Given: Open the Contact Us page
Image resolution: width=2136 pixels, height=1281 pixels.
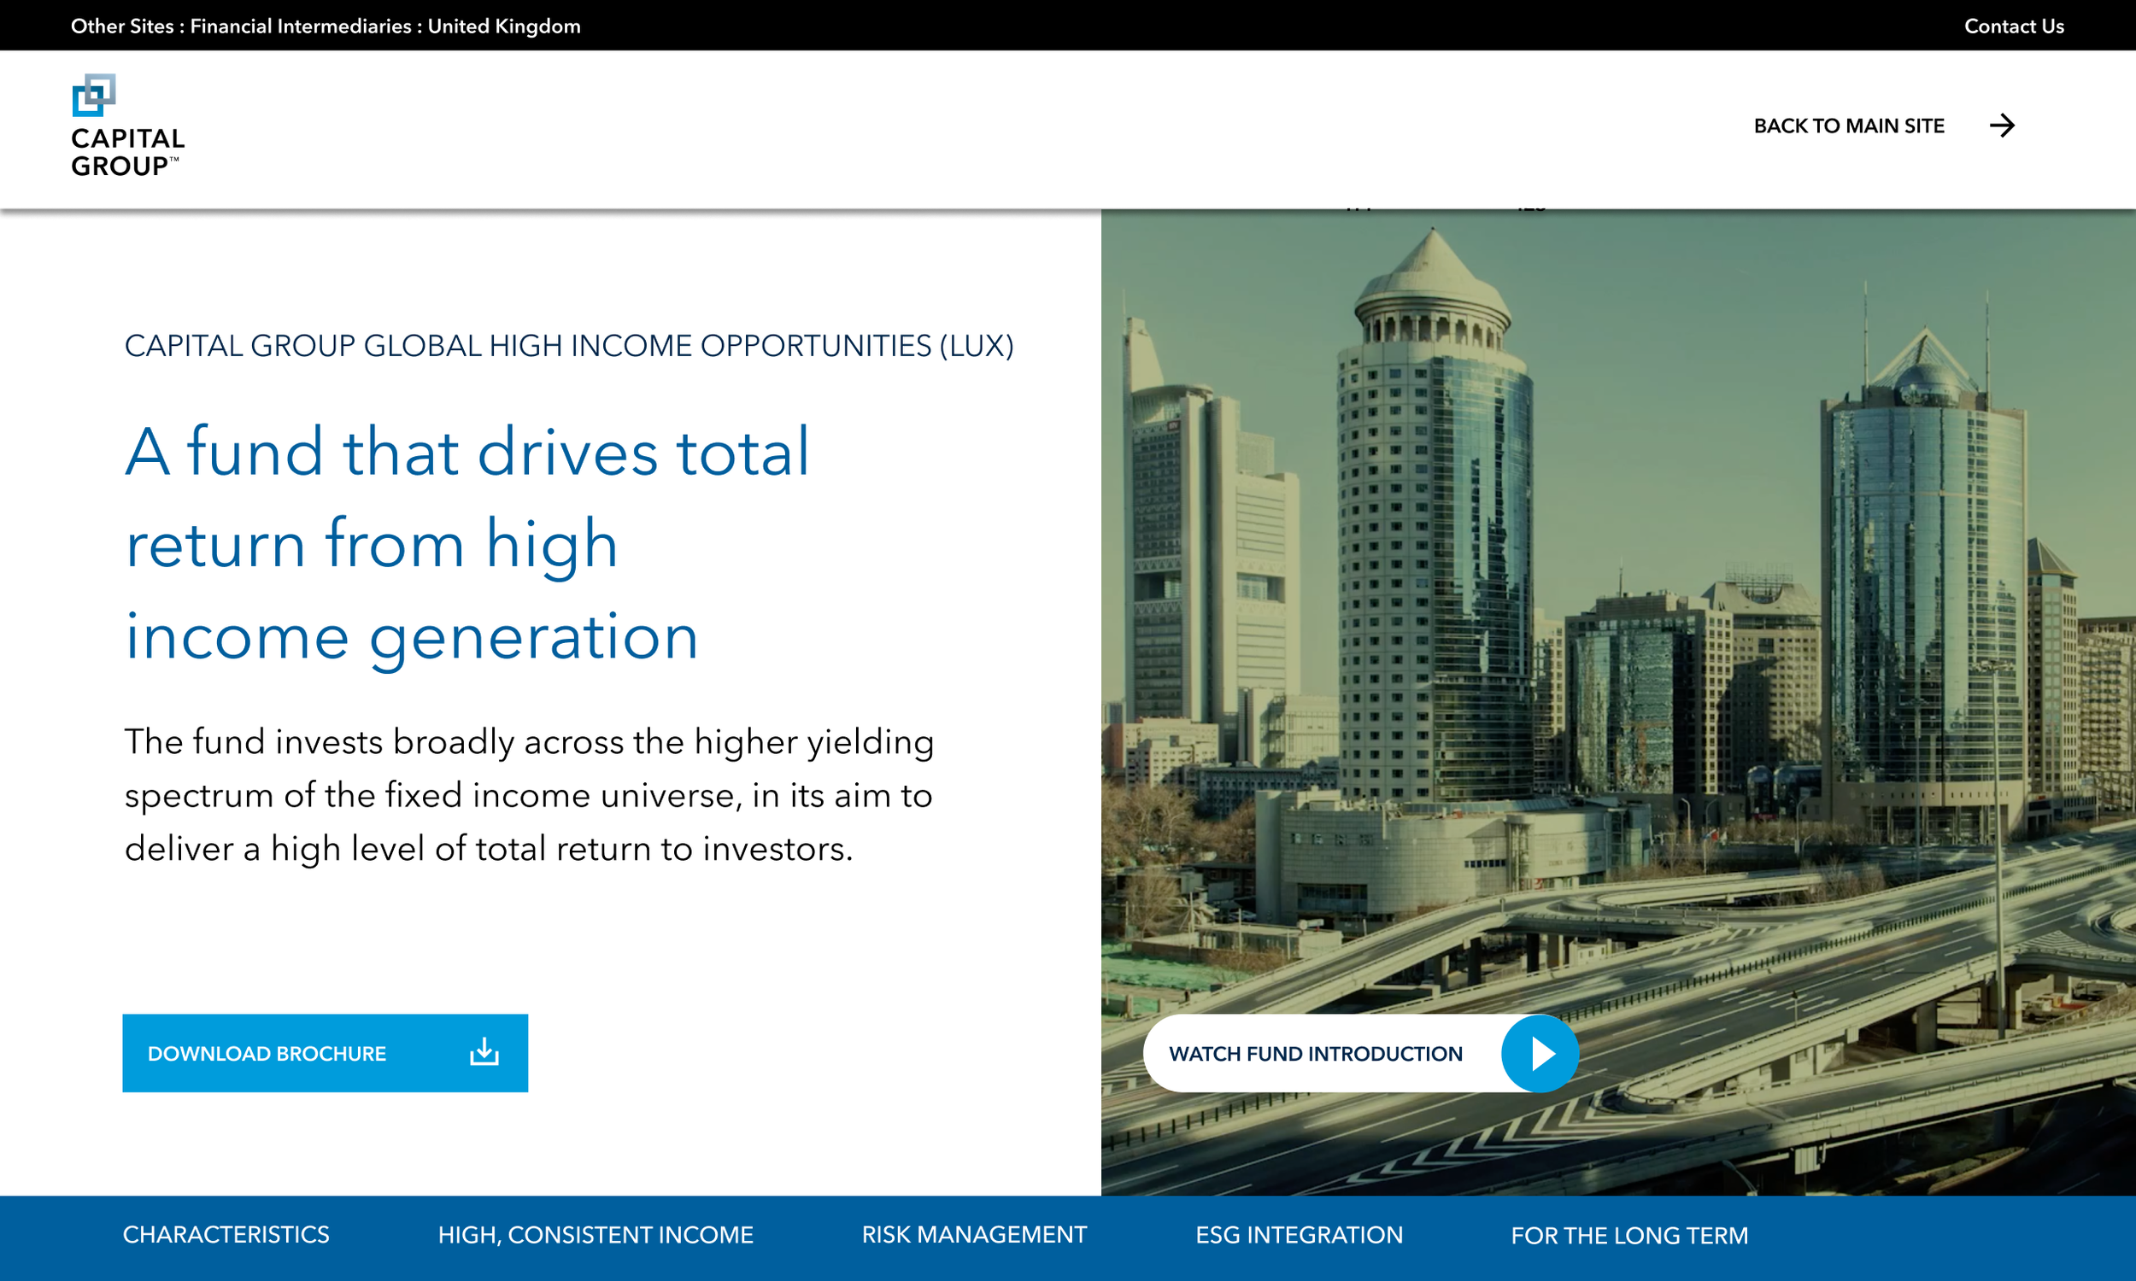Looking at the screenshot, I should coord(2015,26).
